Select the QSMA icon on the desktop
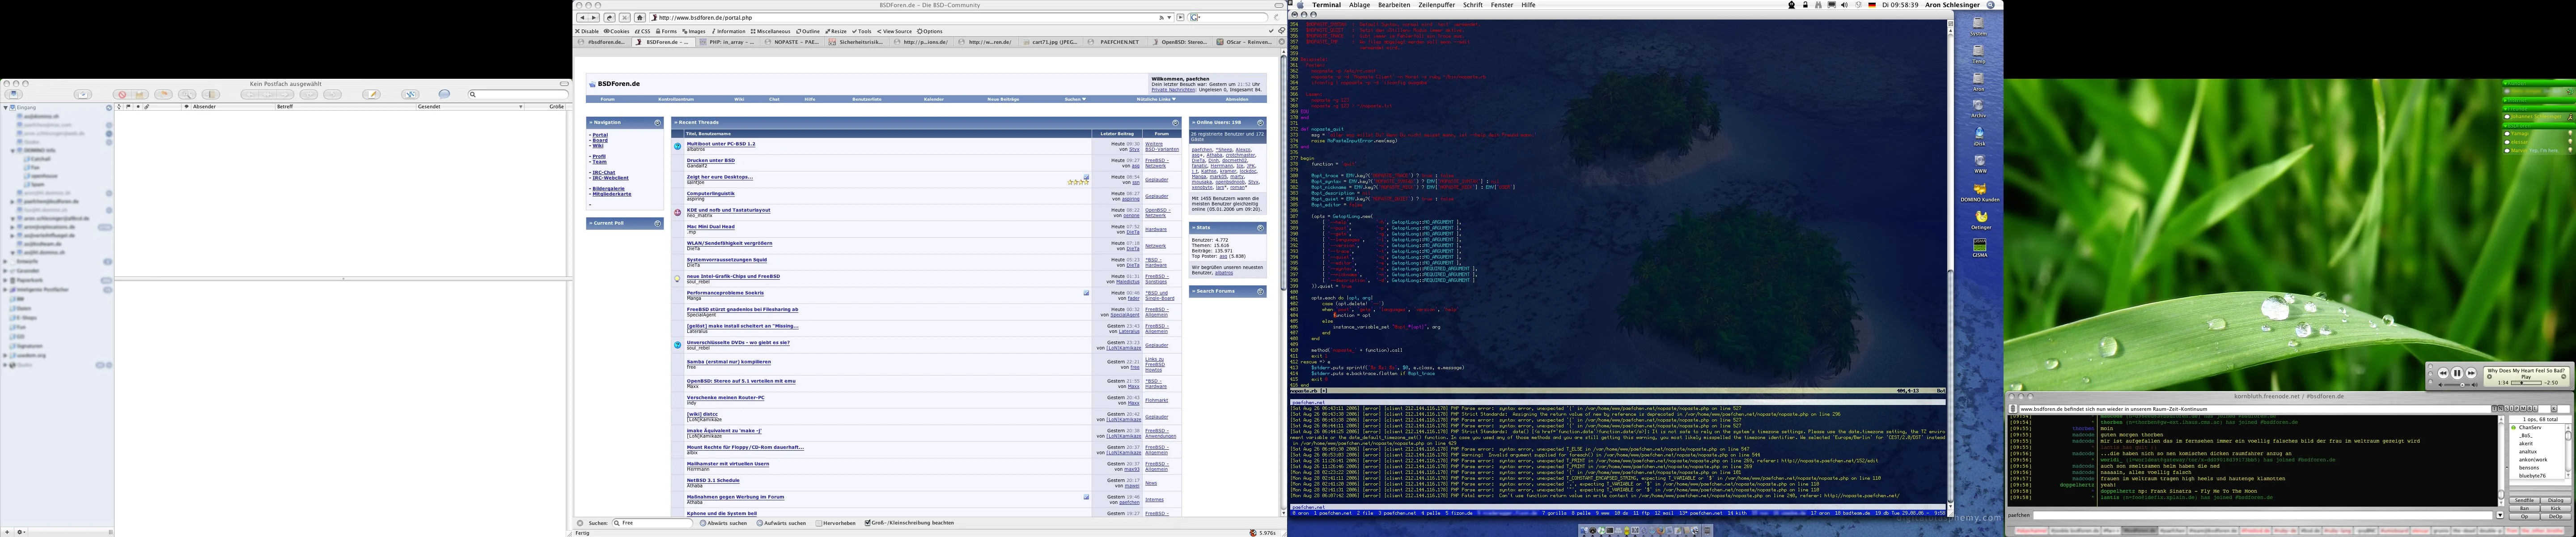Image resolution: width=2576 pixels, height=537 pixels. (1980, 247)
